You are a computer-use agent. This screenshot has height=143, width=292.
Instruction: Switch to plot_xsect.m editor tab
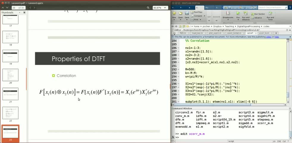coord(216,33)
